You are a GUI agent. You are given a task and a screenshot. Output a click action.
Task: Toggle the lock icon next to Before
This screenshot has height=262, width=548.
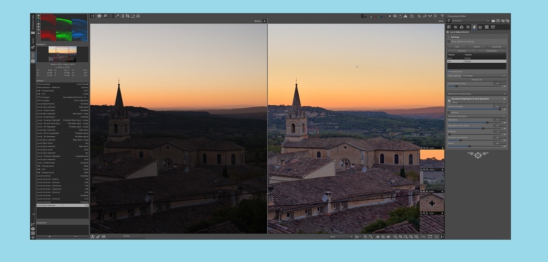pyautogui.click(x=264, y=21)
